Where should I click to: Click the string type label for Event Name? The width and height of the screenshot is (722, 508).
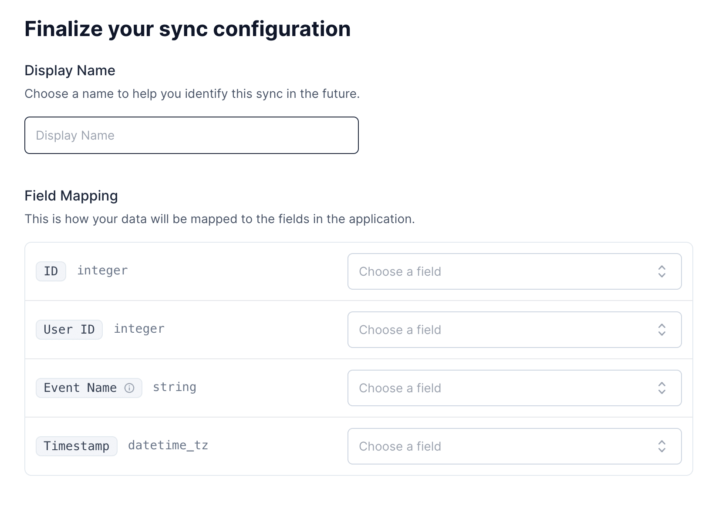174,387
